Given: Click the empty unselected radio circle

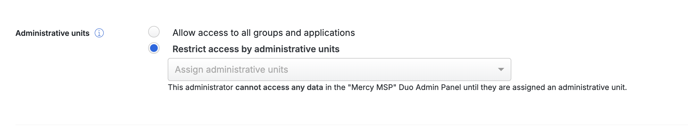Looking at the screenshot, I should point(154,32).
